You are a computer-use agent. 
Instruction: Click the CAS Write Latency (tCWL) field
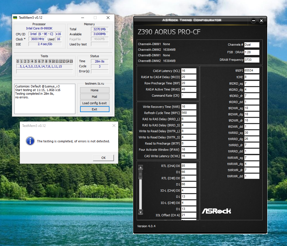pos(189,156)
